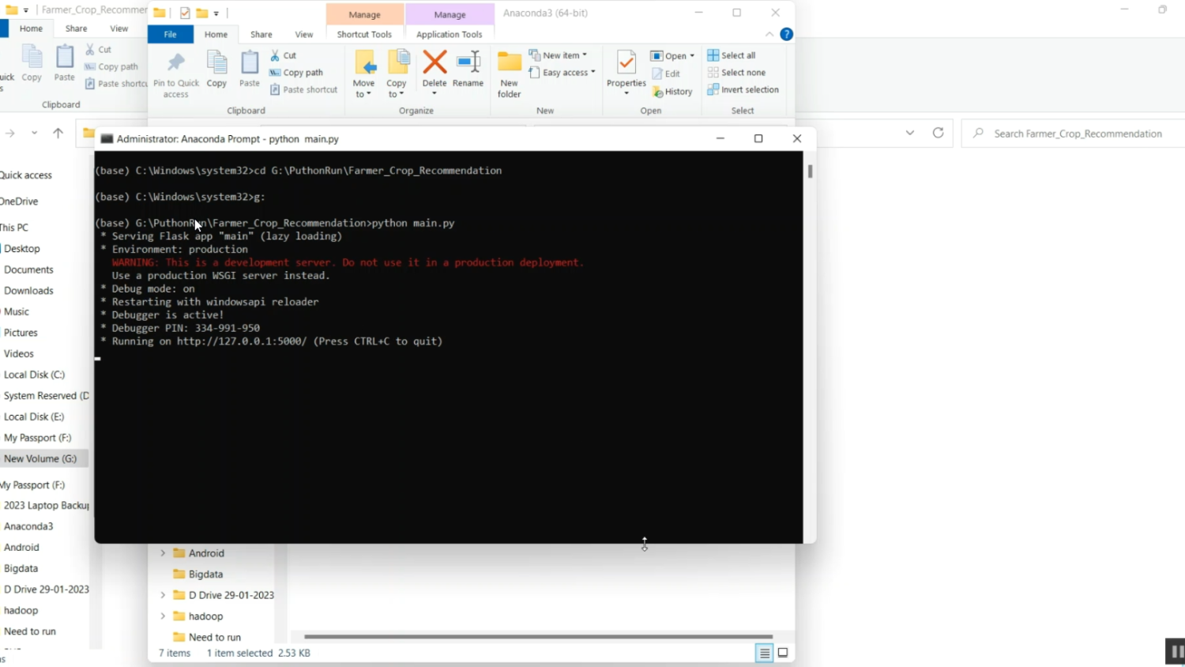Click Select all in the ribbon

(x=732, y=55)
